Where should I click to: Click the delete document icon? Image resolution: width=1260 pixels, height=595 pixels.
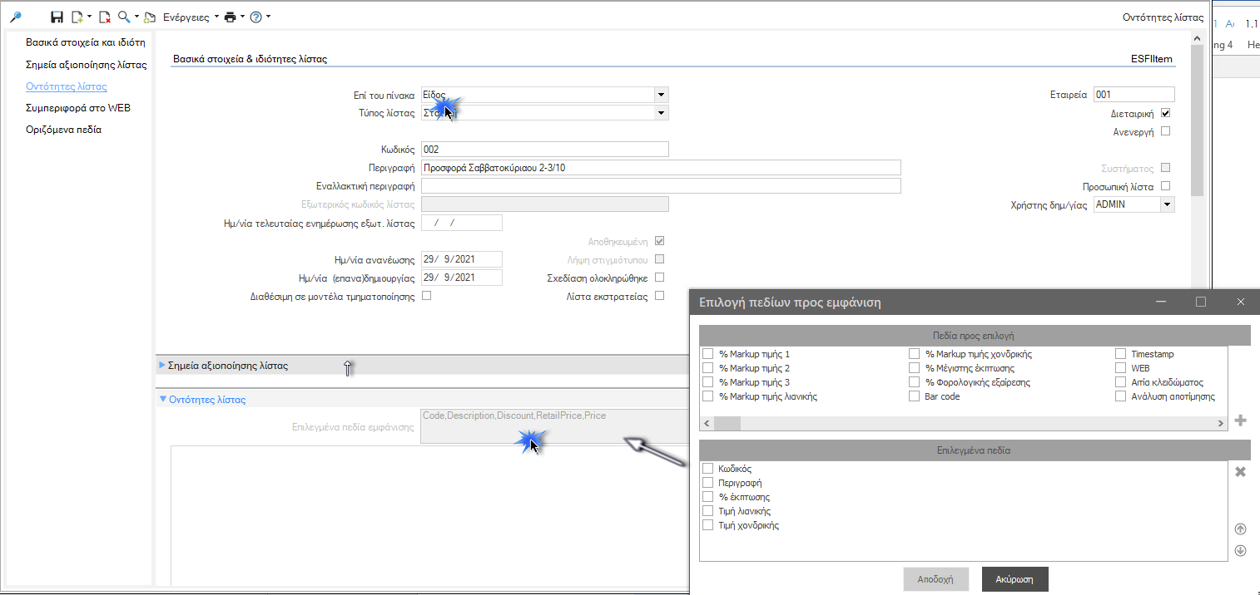pyautogui.click(x=104, y=17)
